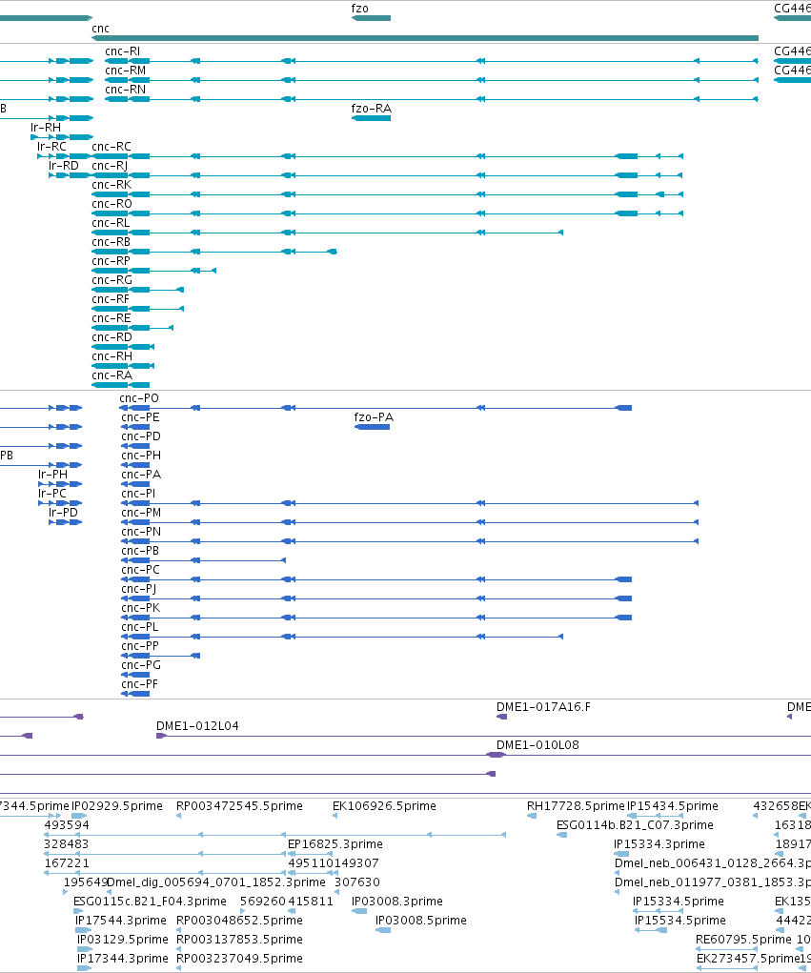The height and width of the screenshot is (973, 811).
Task: Click the DME1-010L08 feature label
Action: [x=537, y=745]
